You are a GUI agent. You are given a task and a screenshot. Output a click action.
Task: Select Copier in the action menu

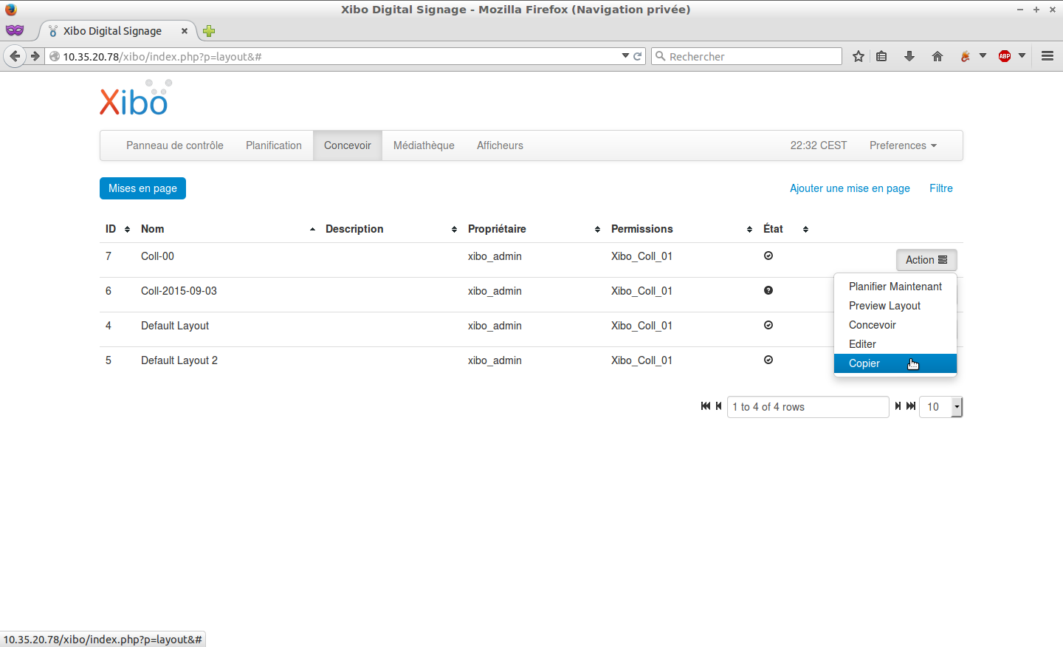pos(864,363)
